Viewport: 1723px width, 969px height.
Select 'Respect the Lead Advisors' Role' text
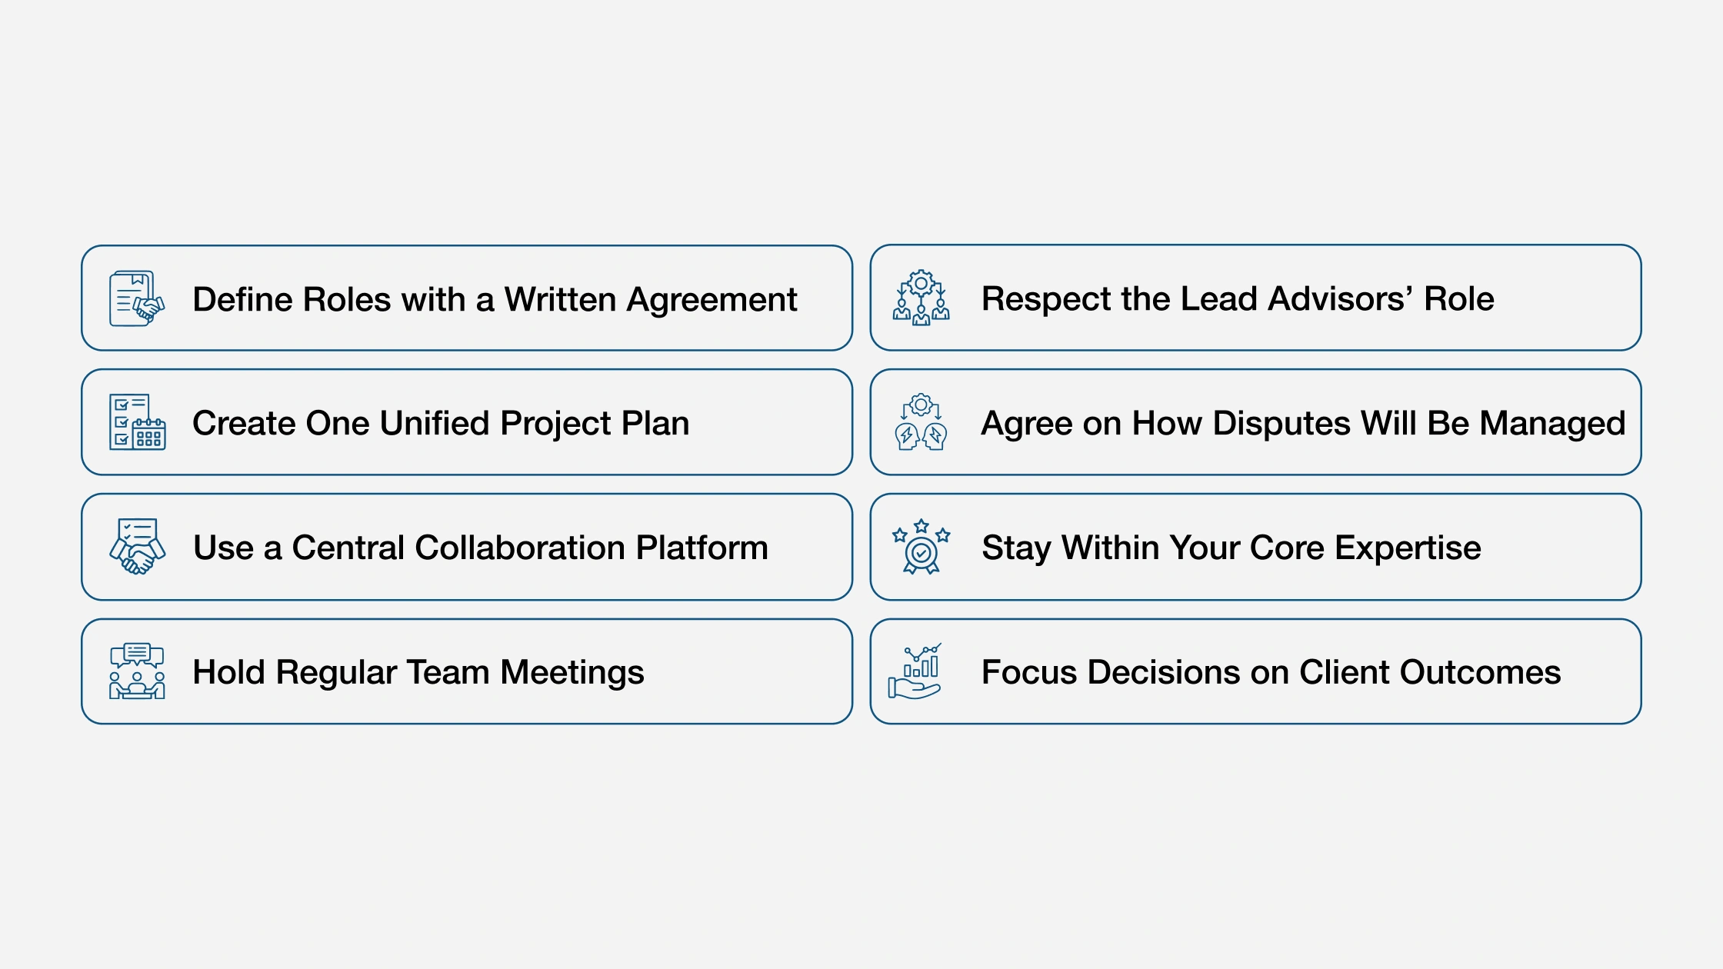click(1237, 298)
